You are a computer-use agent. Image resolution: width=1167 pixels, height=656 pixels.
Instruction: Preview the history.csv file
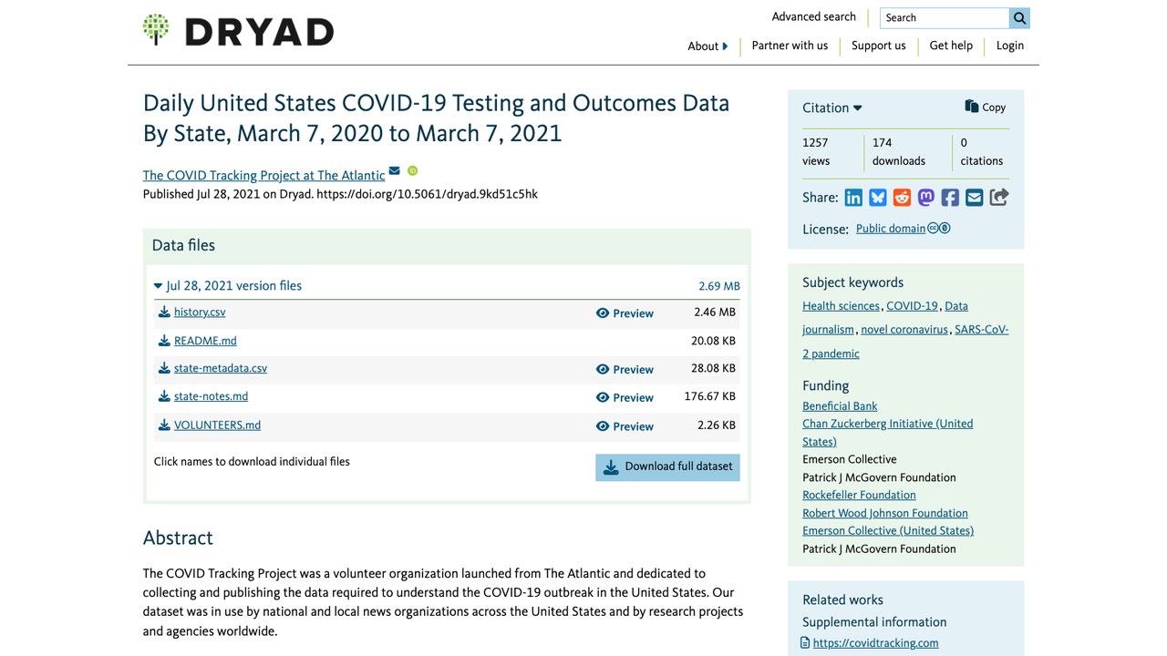[625, 313]
